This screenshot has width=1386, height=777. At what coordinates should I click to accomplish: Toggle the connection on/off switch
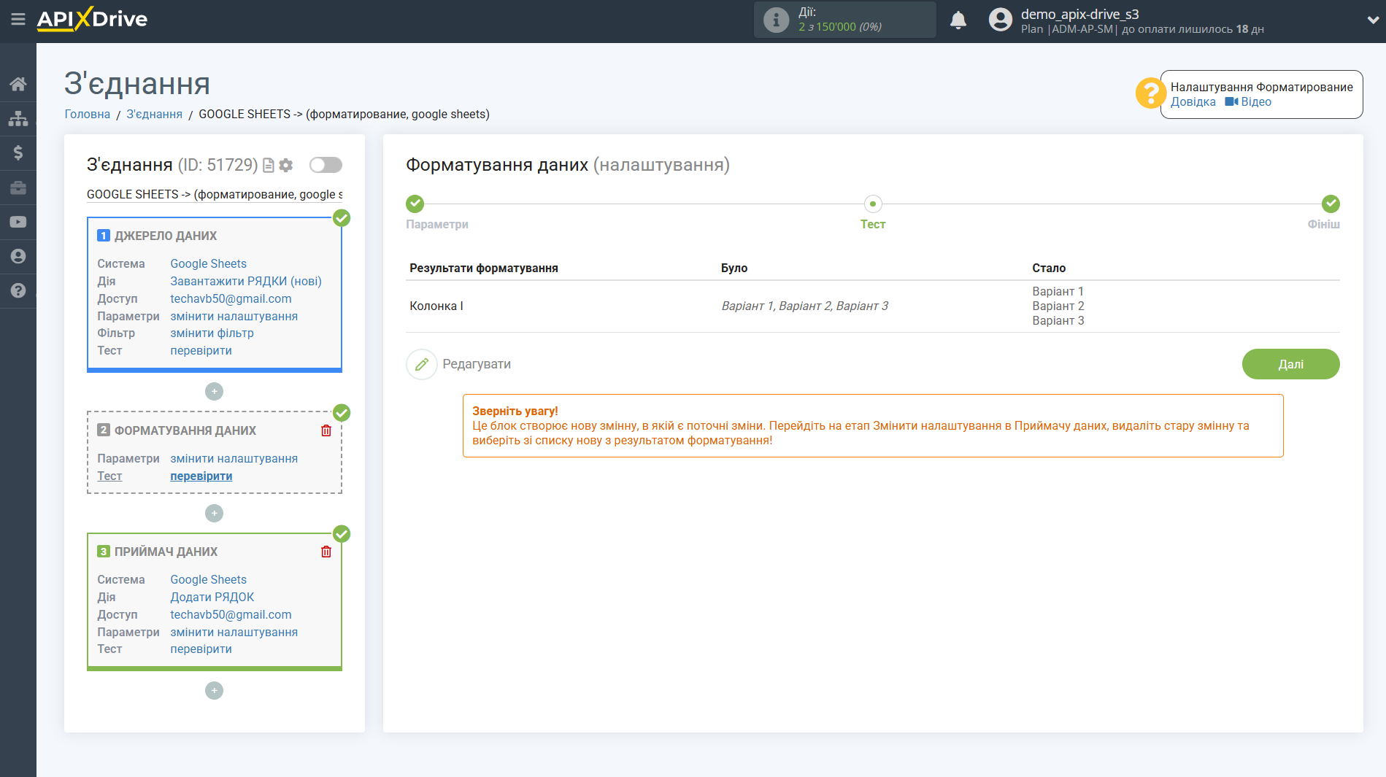326,165
